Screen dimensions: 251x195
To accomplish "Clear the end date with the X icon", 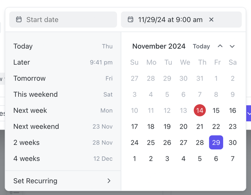I will tap(211, 19).
